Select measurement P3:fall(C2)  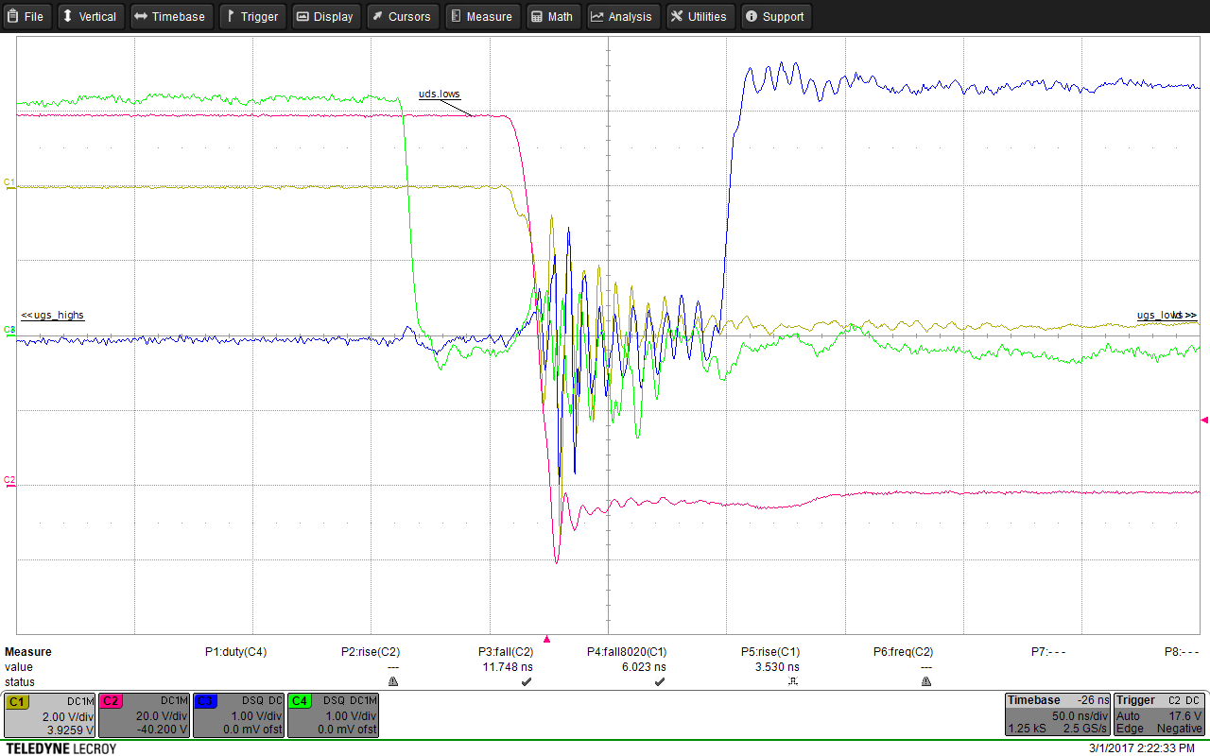tap(506, 652)
